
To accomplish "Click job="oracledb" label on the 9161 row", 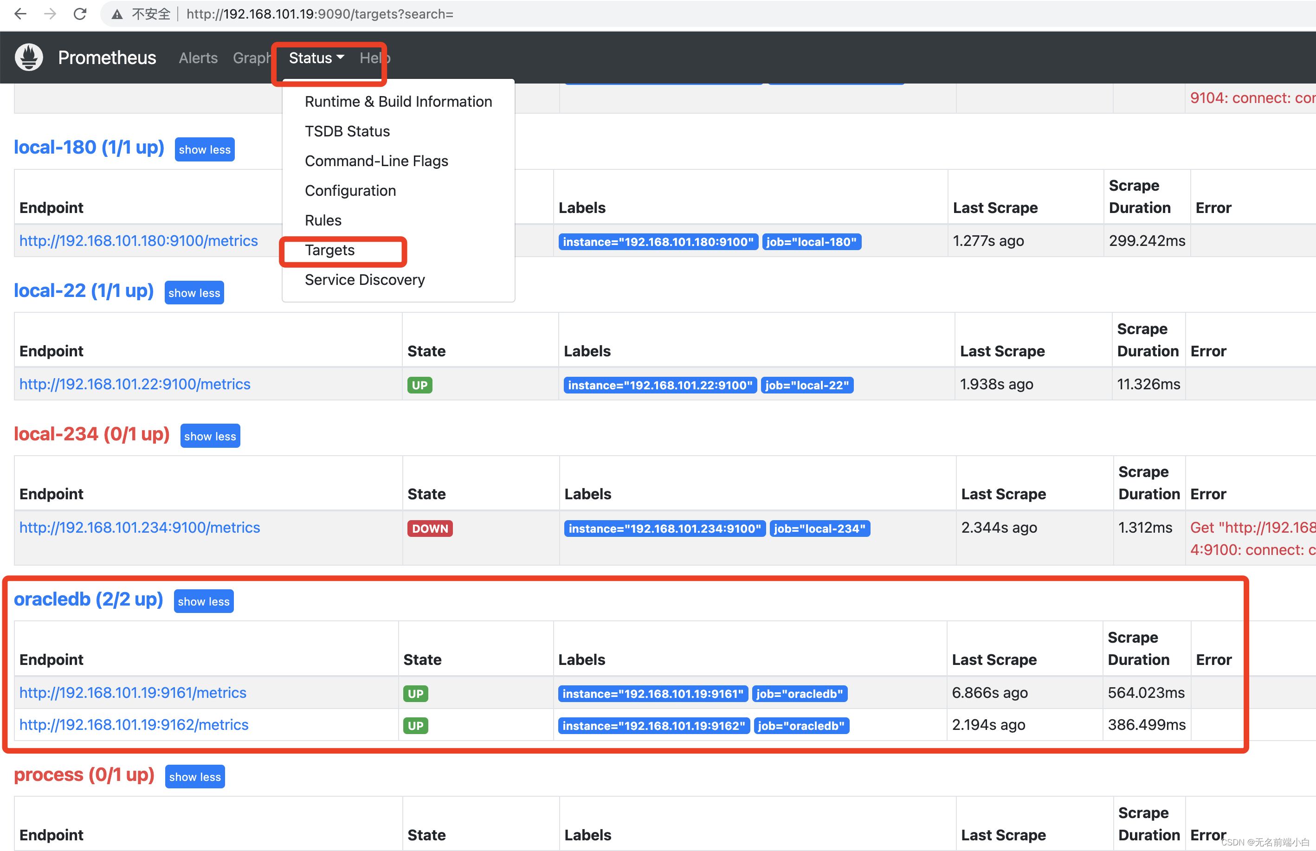I will 799,694.
